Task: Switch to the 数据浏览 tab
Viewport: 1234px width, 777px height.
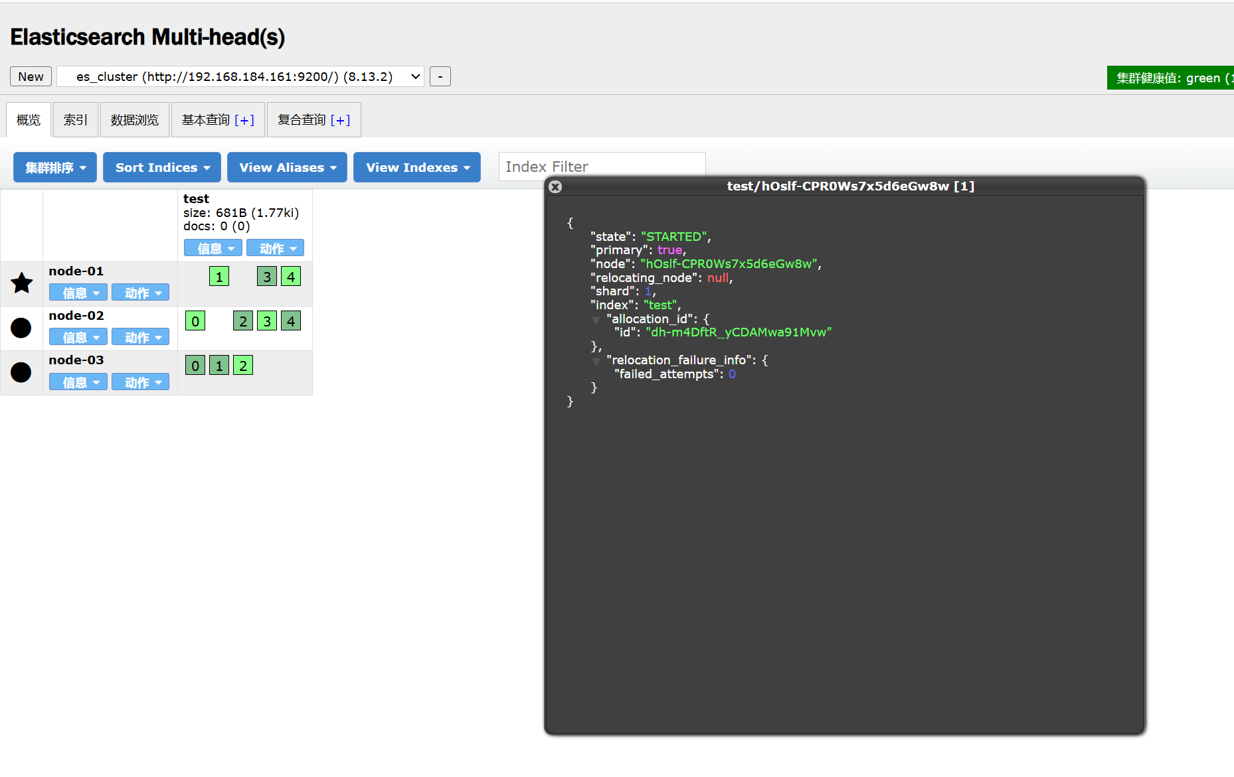Action: 135,120
